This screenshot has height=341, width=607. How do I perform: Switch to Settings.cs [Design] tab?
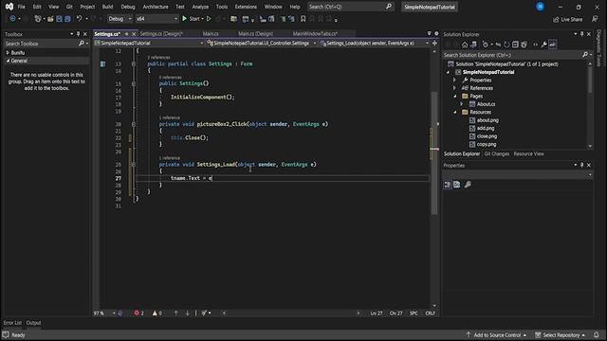coord(160,34)
